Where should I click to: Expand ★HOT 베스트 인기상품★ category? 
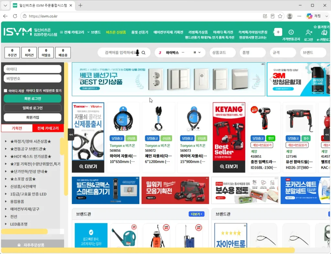pyautogui.click(x=6, y=156)
